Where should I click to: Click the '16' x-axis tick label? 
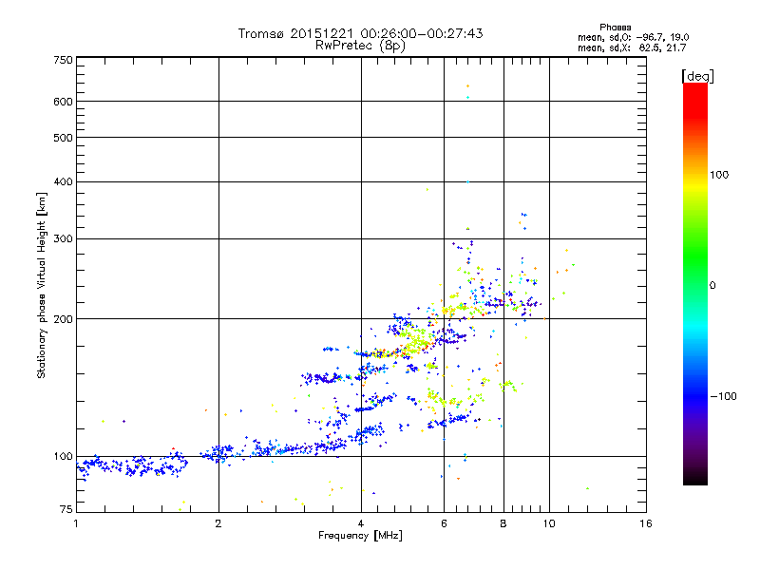pyautogui.click(x=646, y=523)
